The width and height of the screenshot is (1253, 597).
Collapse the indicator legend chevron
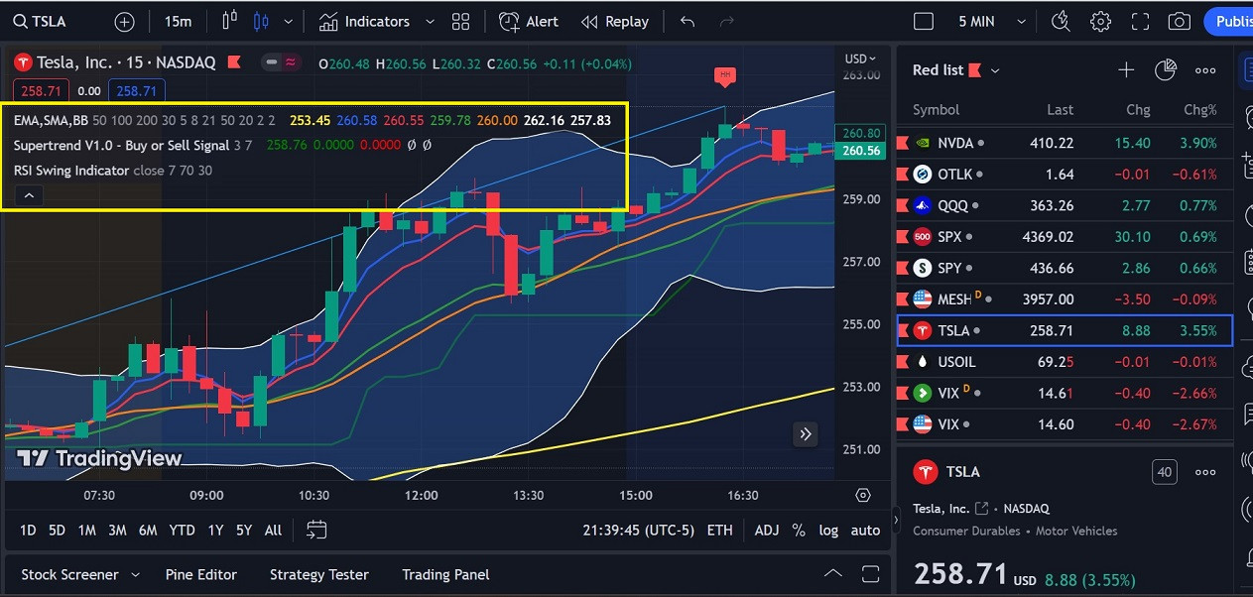pyautogui.click(x=29, y=195)
